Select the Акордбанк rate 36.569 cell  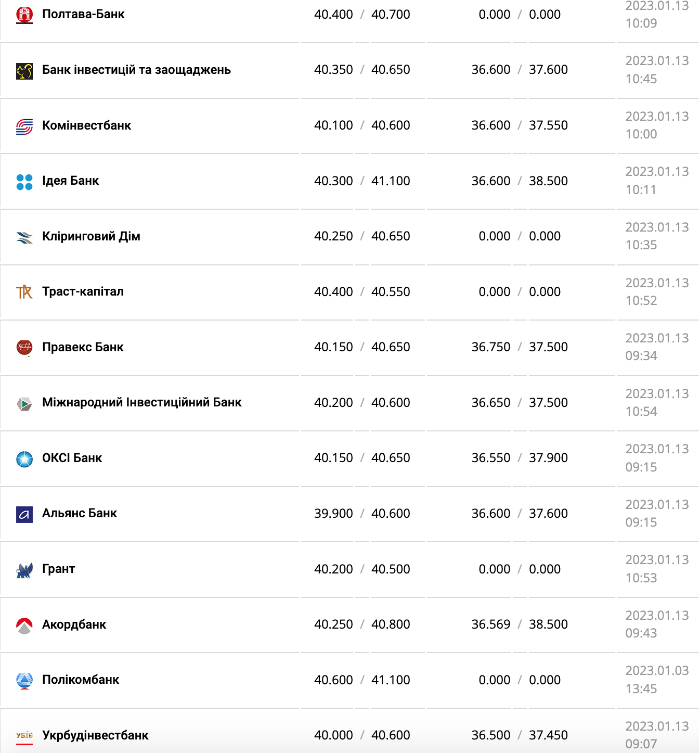click(x=490, y=624)
